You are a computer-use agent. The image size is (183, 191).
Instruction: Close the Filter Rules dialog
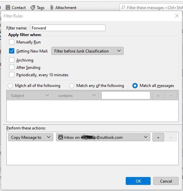[177, 16]
